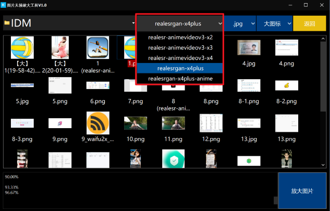This screenshot has width=330, height=211.
Task: Select the 【大】1(19-58-42) volleyball thumbnail
Action: point(22,47)
